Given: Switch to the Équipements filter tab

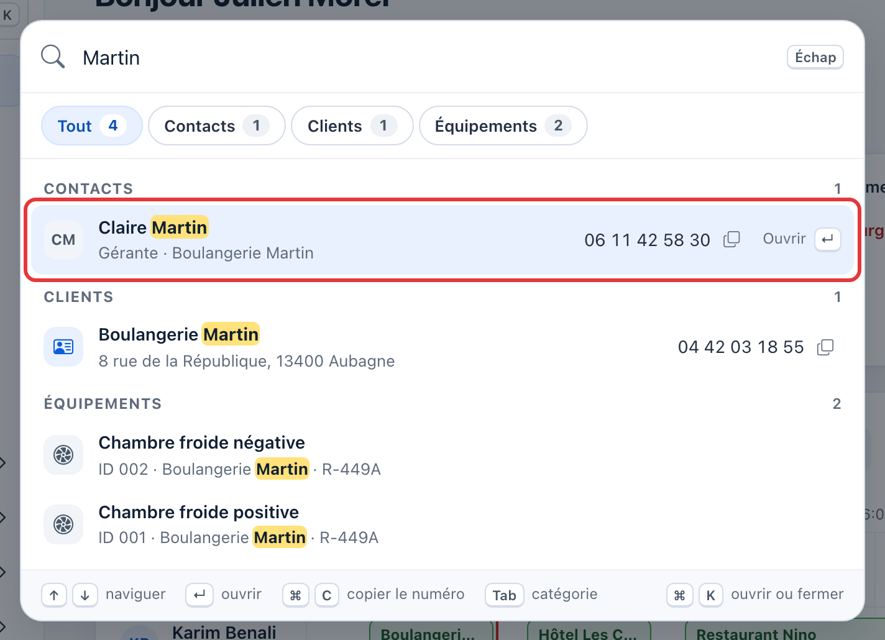Looking at the screenshot, I should pos(503,126).
